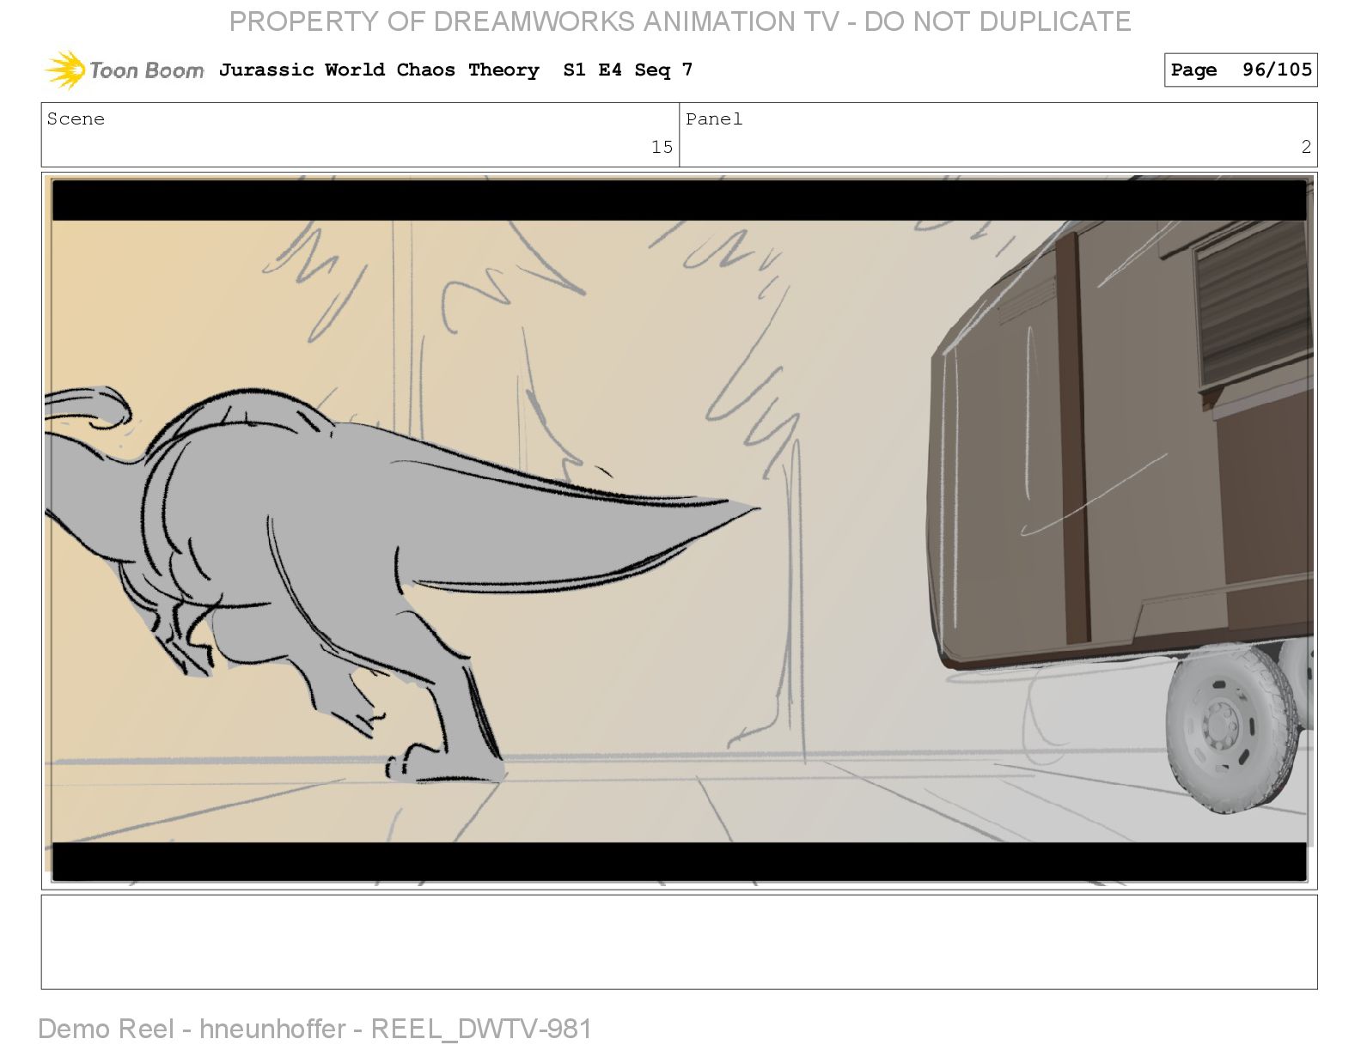Click the Toon Boom logo
1361x1051 pixels.
tap(125, 70)
